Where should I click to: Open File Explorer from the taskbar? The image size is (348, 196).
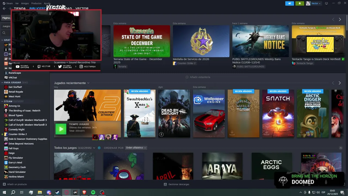[40, 192]
